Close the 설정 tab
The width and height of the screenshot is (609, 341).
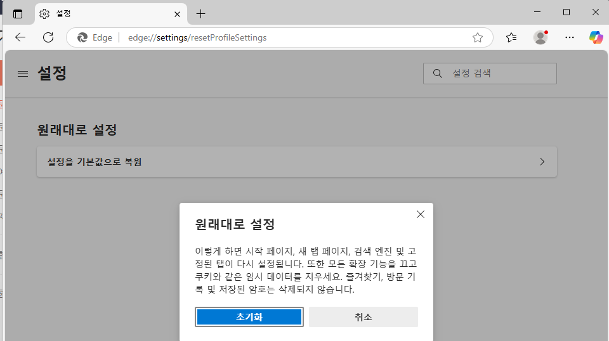point(177,15)
